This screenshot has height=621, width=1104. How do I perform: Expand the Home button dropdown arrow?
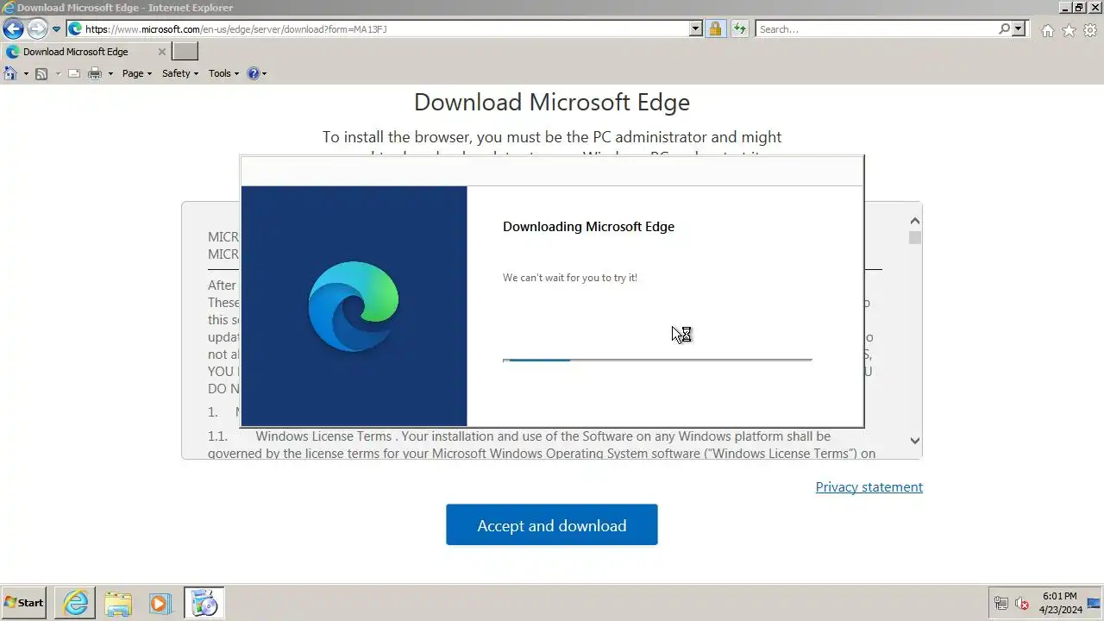(x=26, y=73)
